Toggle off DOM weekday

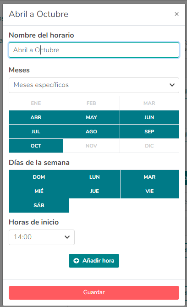click(39, 177)
